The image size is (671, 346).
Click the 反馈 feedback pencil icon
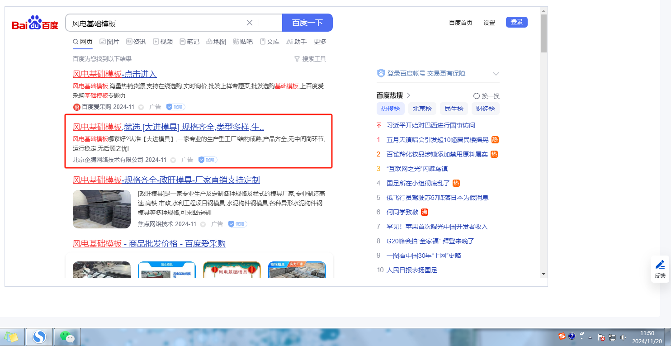click(x=660, y=265)
